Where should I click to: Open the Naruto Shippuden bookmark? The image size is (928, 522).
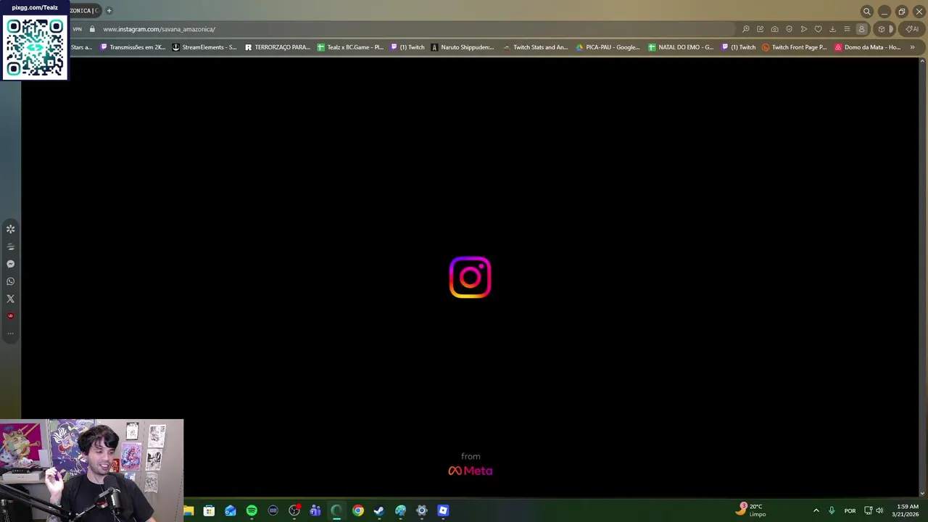pos(463,47)
